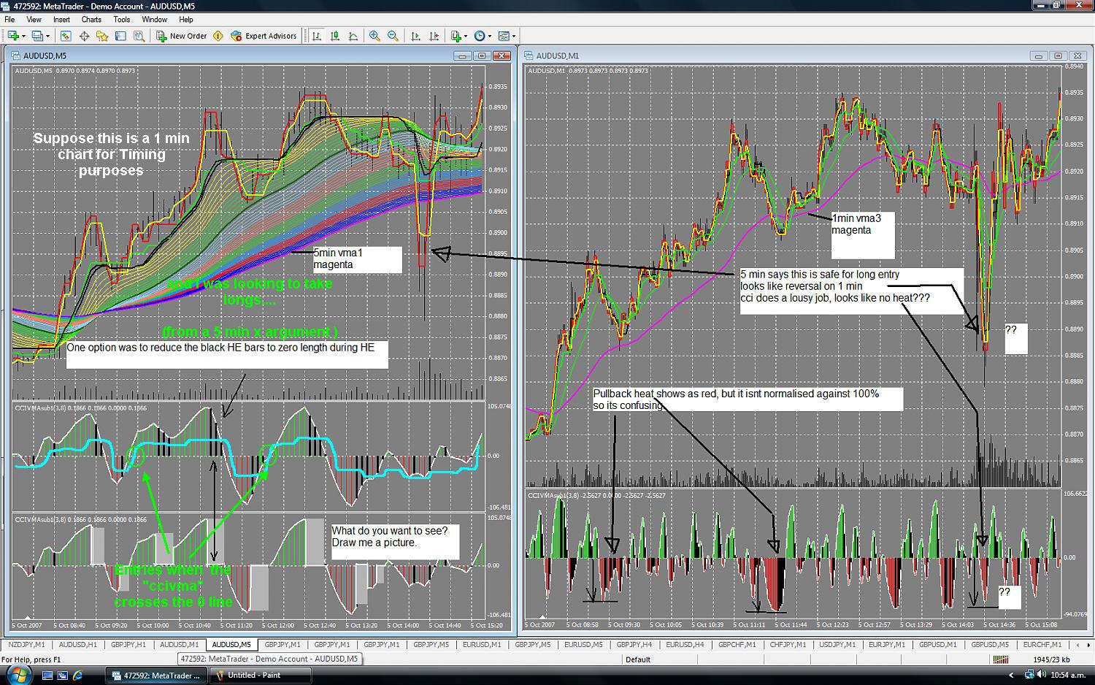Open the Internet Explorer quick launch icon

tap(77, 676)
